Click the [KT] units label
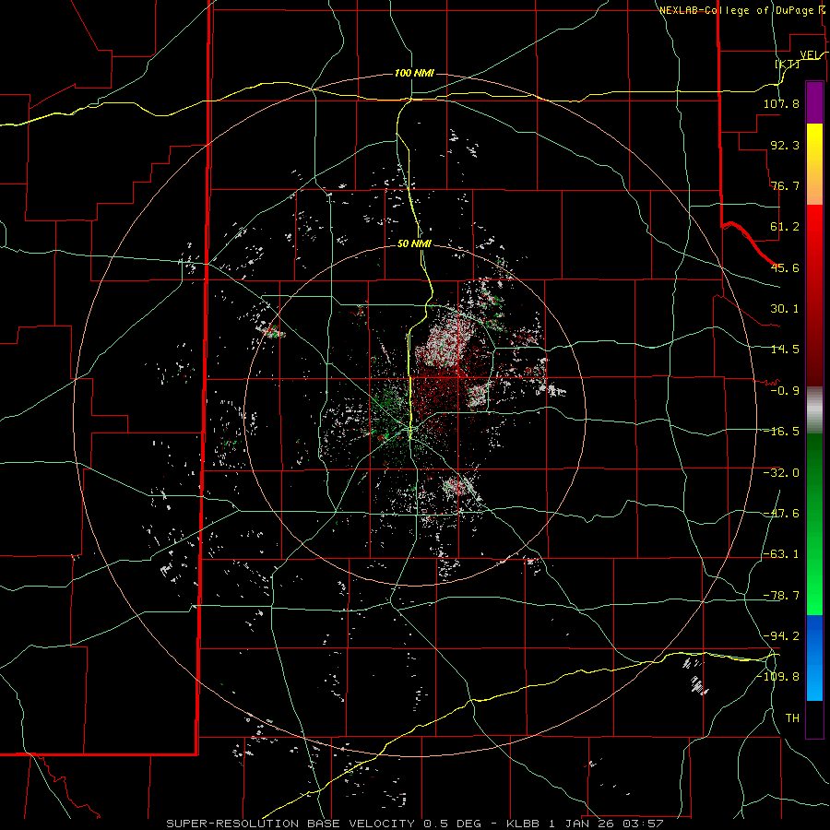830x830 pixels. 788,64
